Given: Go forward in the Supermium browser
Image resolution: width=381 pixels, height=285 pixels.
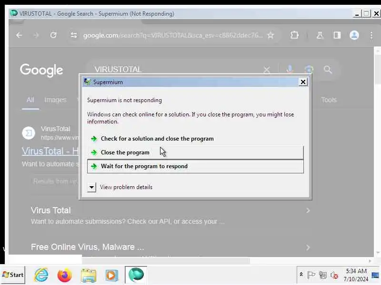Looking at the screenshot, I should click(36, 35).
